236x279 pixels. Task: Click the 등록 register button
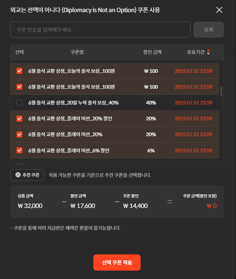tap(209, 30)
